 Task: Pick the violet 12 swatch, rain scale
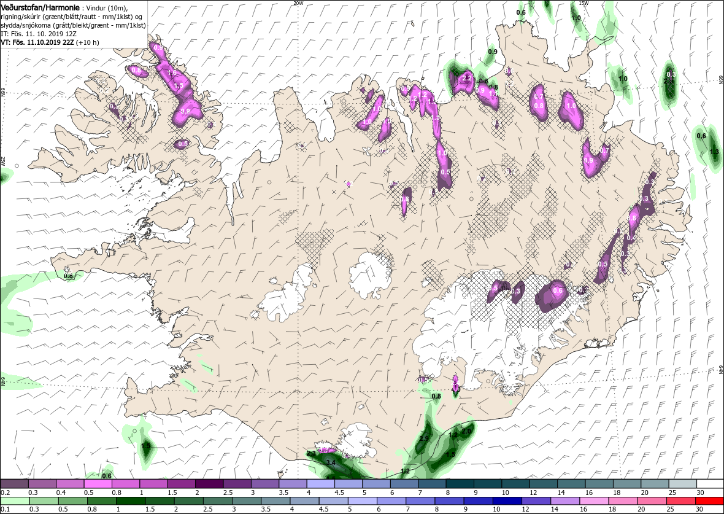pyautogui.click(x=536, y=501)
